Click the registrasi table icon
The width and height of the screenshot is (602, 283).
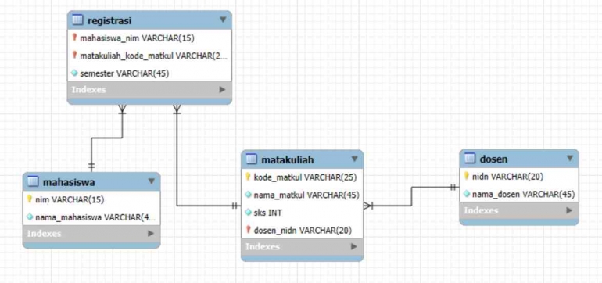78,20
